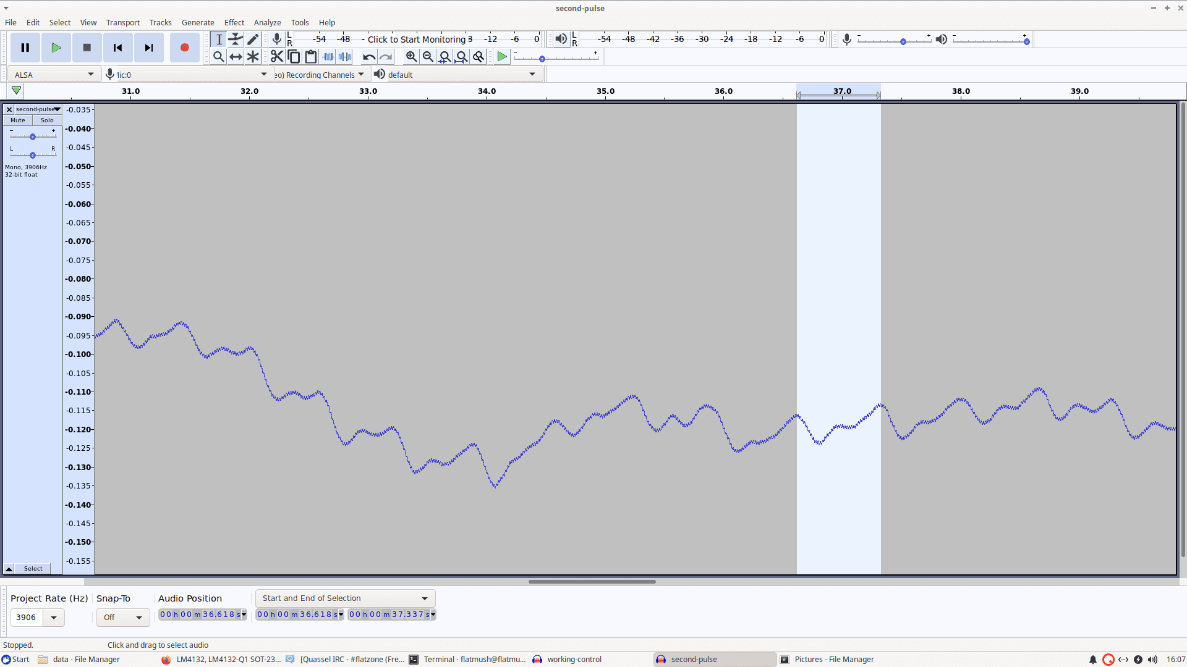1187x667 pixels.
Task: Click the timeline ruler at 35.0 seconds
Action: coord(605,91)
